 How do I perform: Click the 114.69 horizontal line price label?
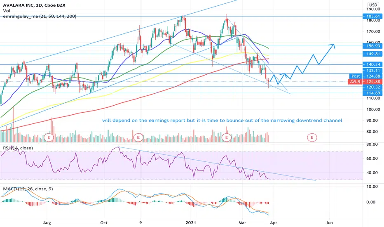372,93
